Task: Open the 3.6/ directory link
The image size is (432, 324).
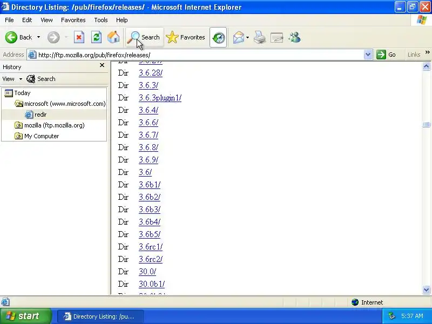Action: click(145, 172)
